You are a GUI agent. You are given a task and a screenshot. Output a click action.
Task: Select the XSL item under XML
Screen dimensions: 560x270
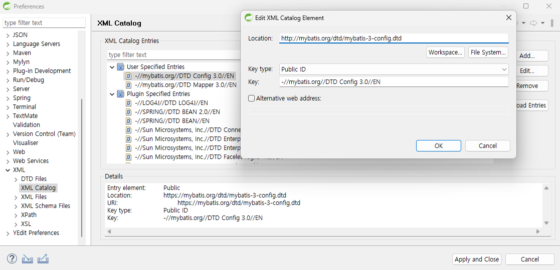coord(26,224)
